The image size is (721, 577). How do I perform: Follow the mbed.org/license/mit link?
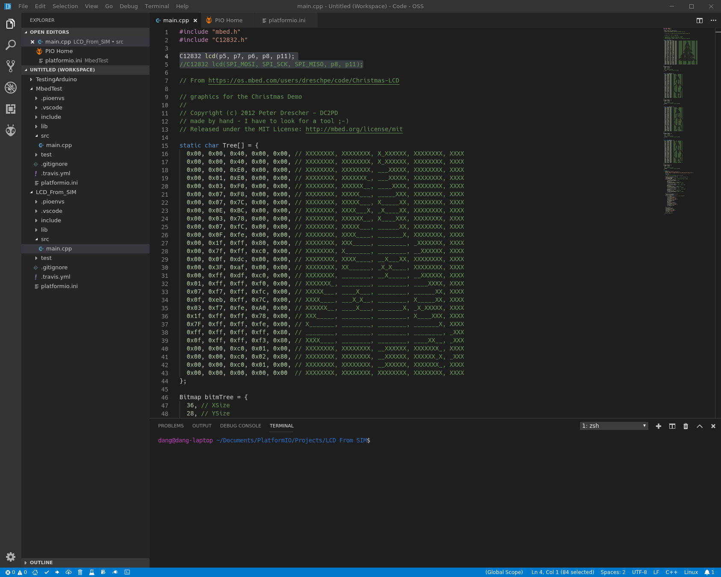pyautogui.click(x=354, y=130)
